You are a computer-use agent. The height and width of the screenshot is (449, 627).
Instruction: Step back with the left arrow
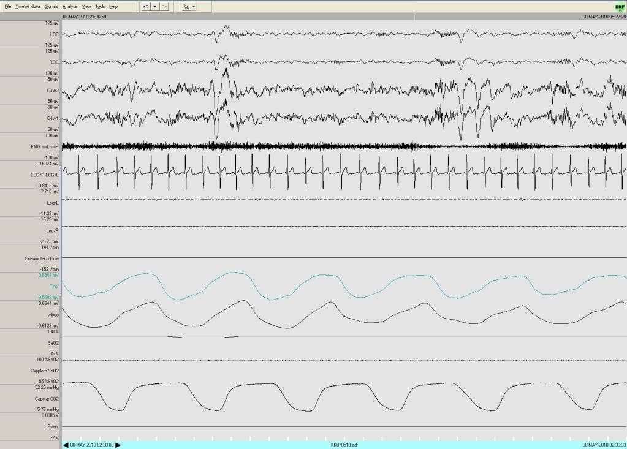[66, 445]
